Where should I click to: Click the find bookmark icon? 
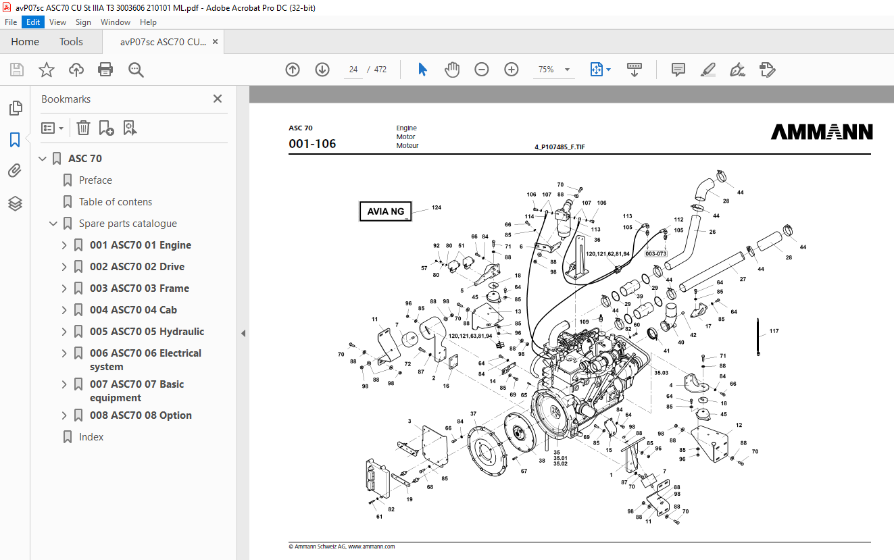[130, 128]
